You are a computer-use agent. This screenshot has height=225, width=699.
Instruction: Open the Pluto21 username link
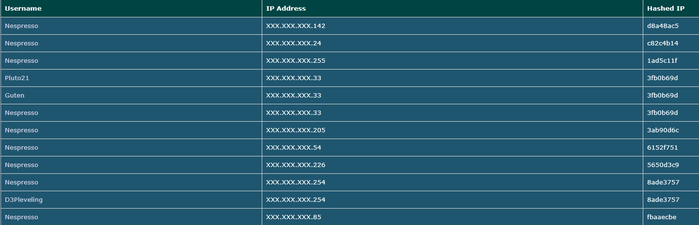coord(17,78)
